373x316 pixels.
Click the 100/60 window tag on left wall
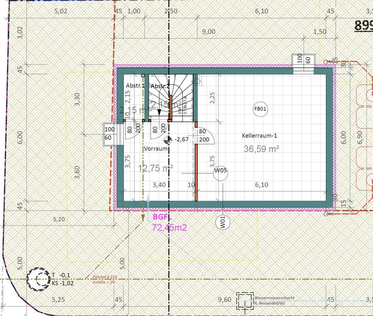coord(110,133)
